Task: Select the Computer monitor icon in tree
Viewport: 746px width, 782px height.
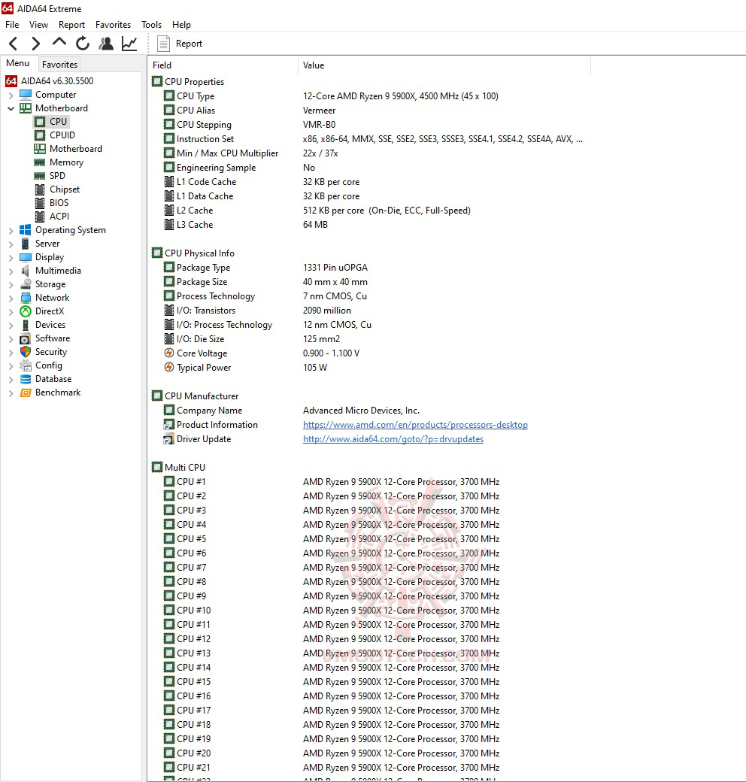Action: point(26,94)
